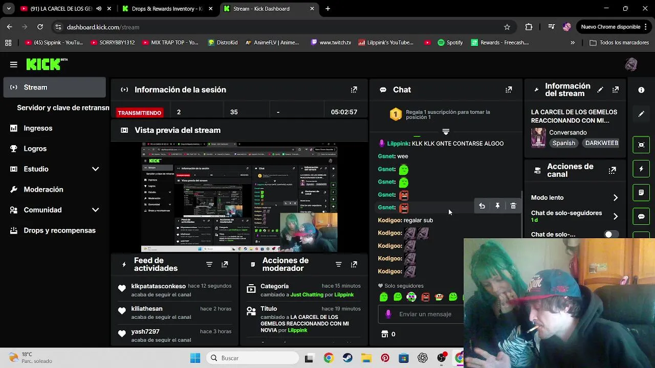This screenshot has height=368, width=655.
Task: Insert the red angry face emote
Action: click(x=425, y=297)
